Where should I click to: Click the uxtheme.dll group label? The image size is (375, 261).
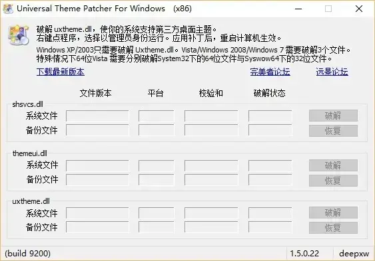tap(31, 201)
